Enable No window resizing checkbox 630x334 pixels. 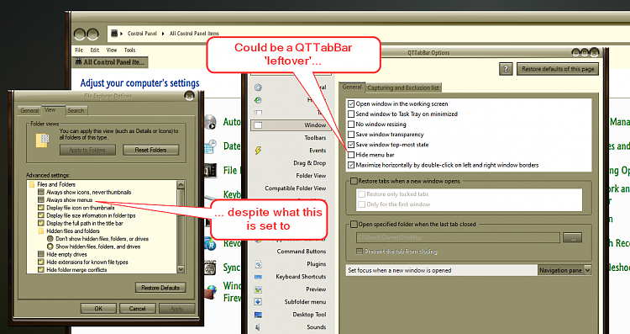coord(351,125)
